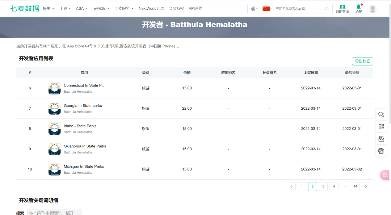Open 会员特权 menu item

coord(176,8)
